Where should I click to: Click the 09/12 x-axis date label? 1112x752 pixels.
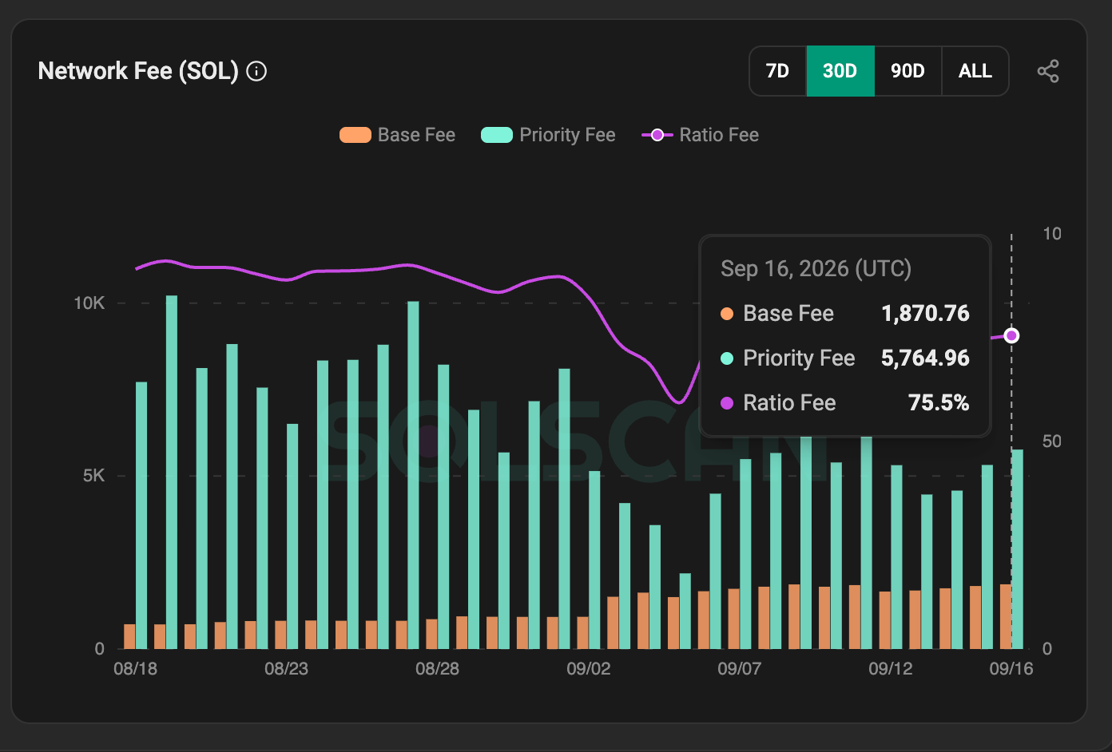pos(890,669)
